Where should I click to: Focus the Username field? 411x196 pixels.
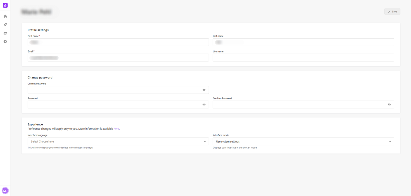click(303, 58)
